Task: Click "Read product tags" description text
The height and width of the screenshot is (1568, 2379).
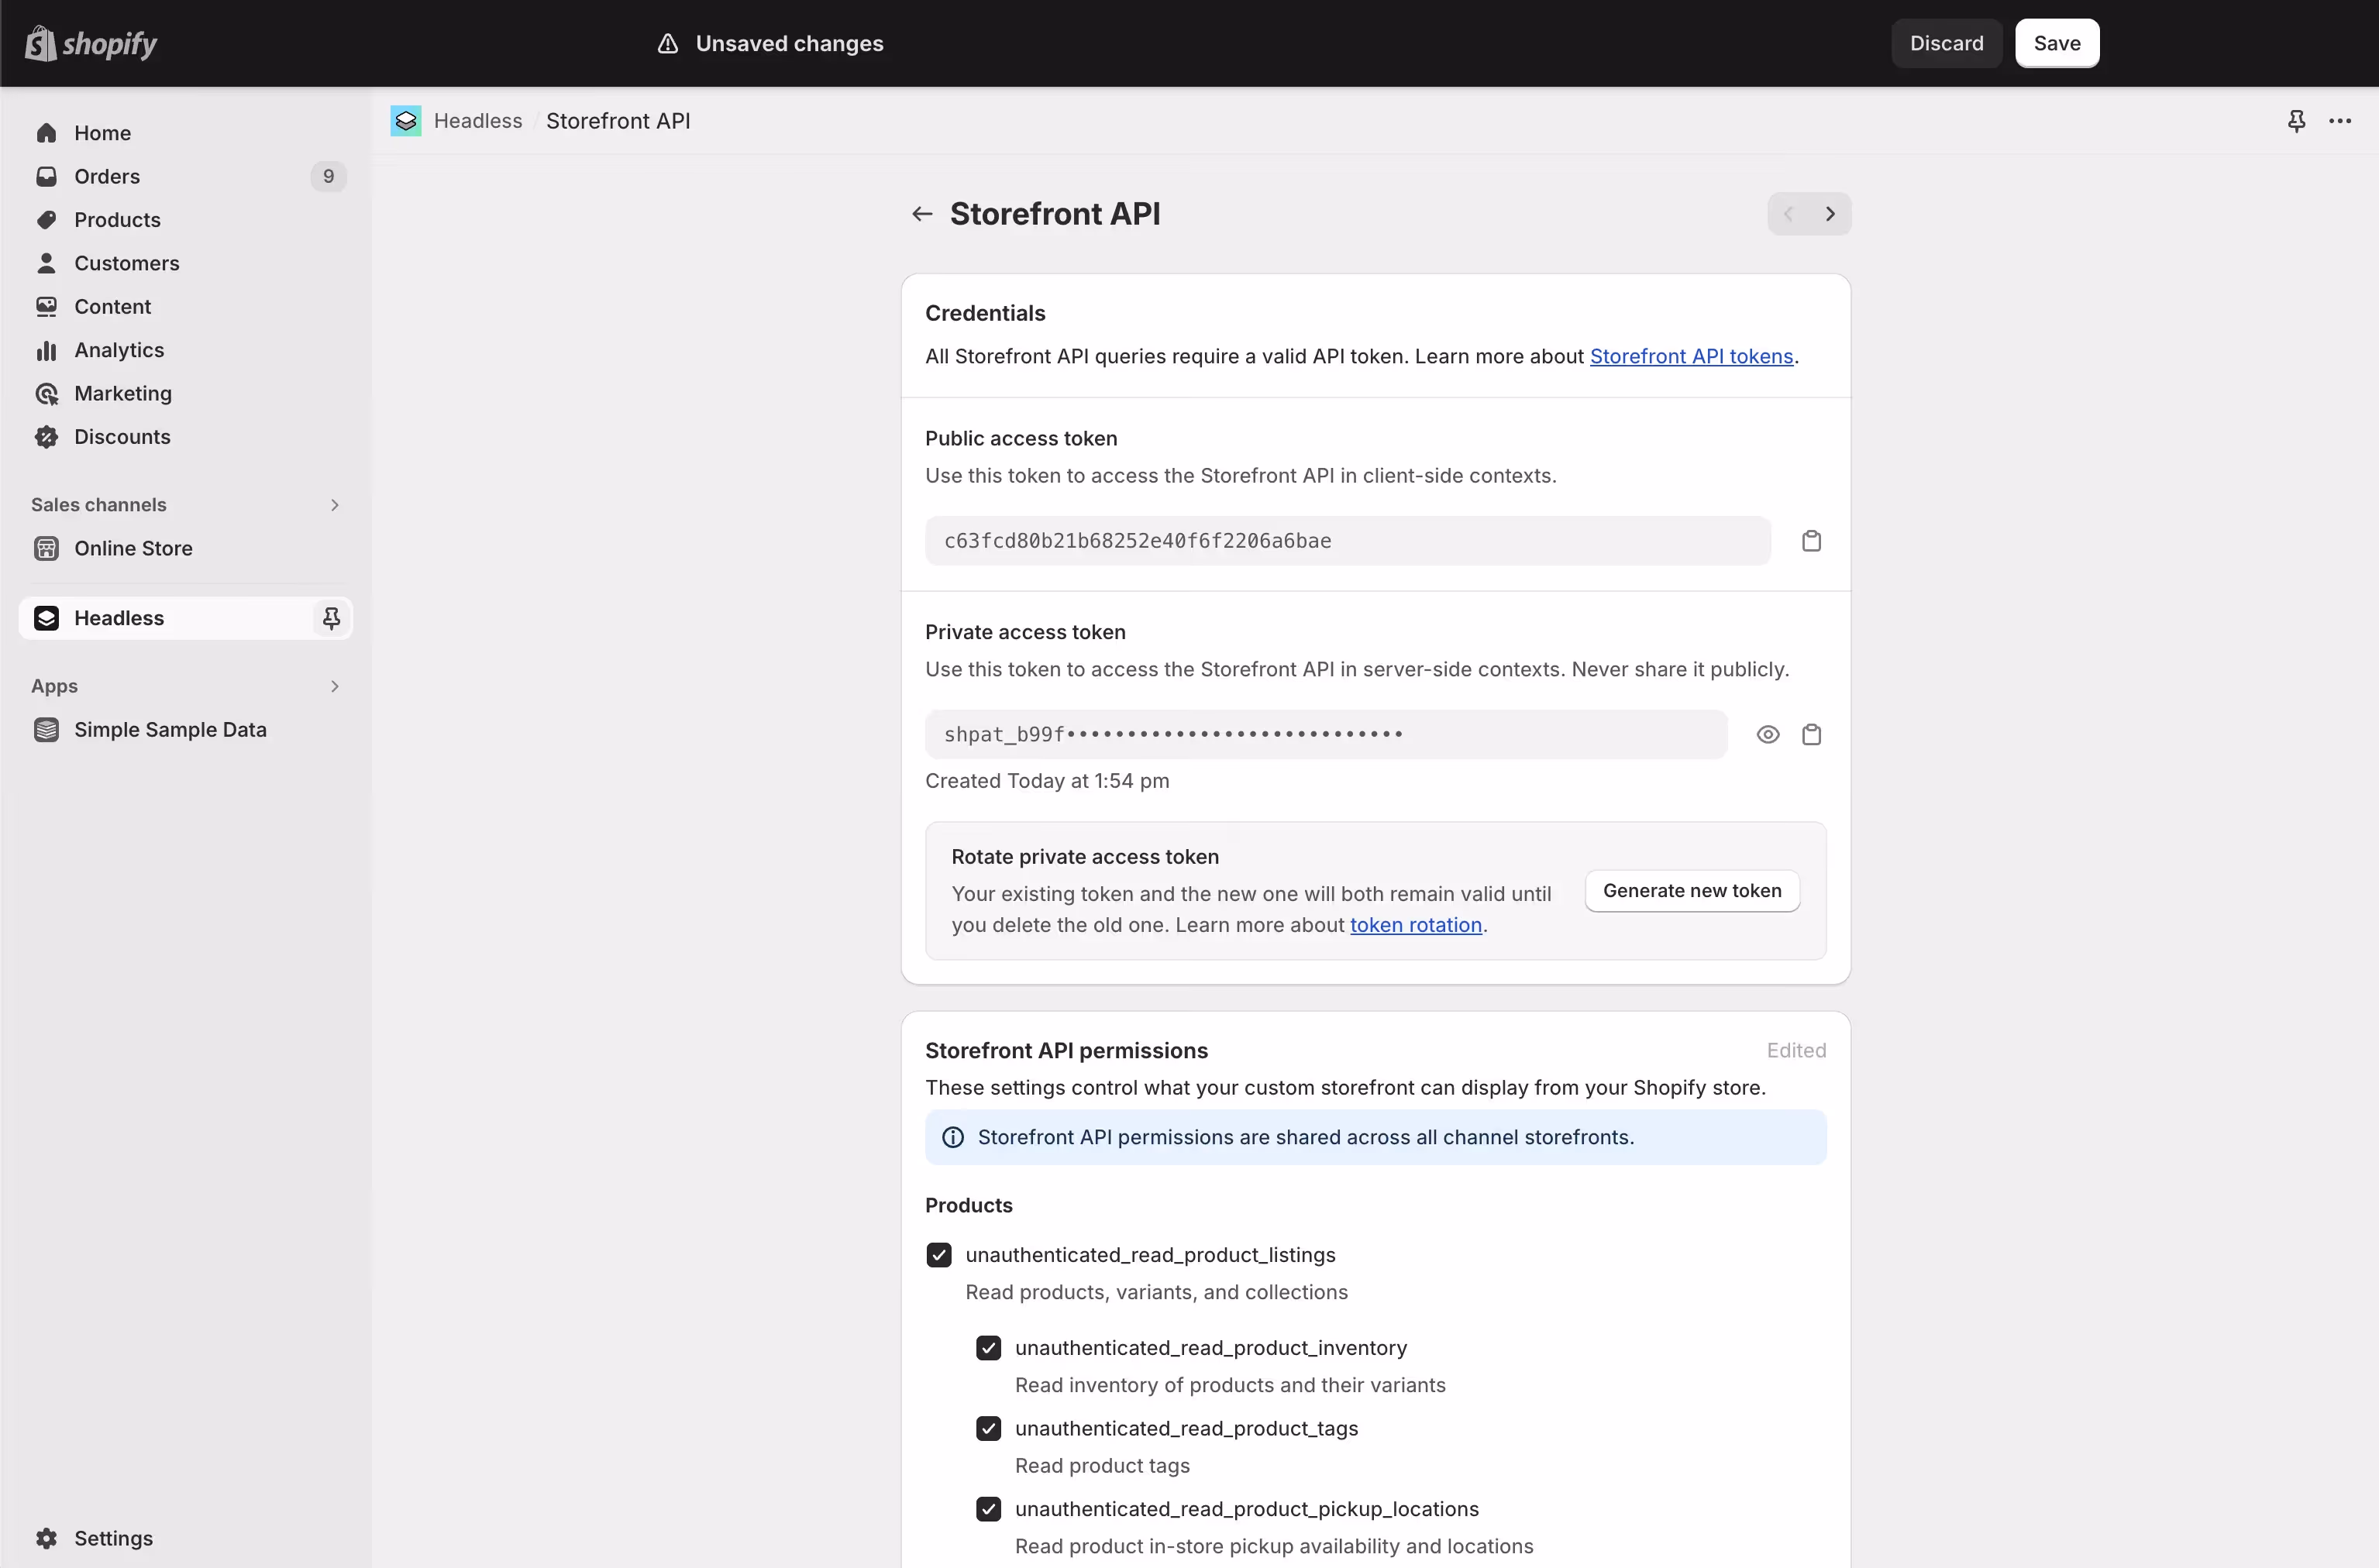Action: click(x=1102, y=1466)
